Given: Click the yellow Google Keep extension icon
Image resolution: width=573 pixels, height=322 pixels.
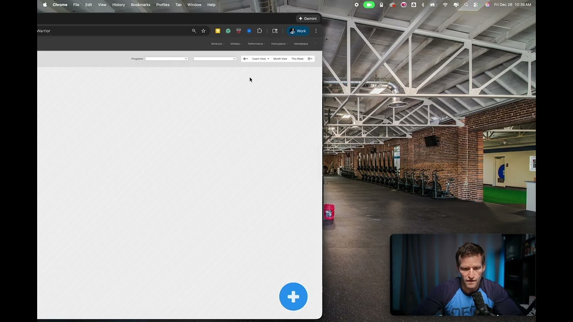Looking at the screenshot, I should pos(218,31).
